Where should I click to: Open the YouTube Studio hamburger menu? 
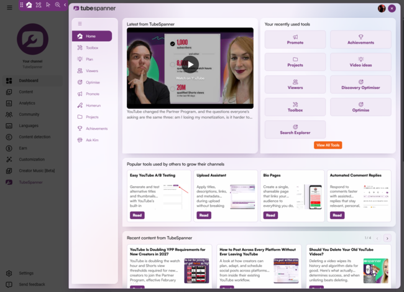tap(9, 7)
